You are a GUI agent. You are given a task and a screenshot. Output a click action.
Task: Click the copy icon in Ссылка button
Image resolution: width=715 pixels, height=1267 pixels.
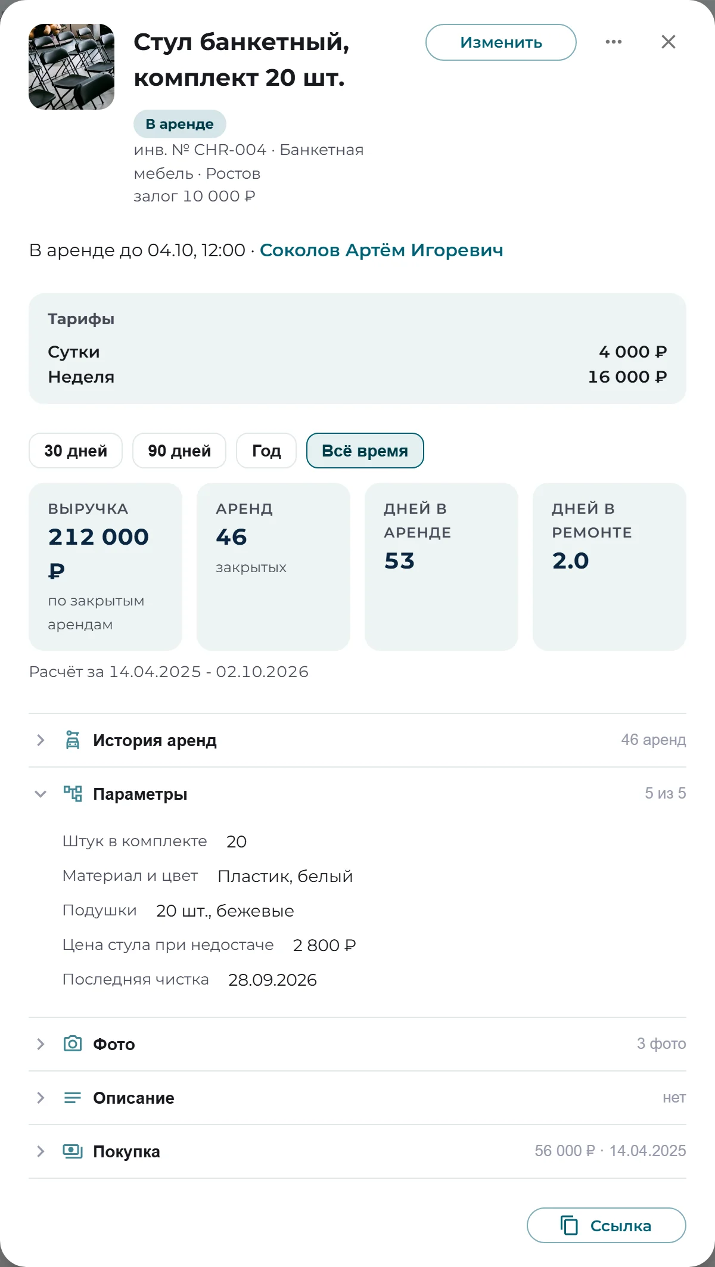pos(569,1225)
